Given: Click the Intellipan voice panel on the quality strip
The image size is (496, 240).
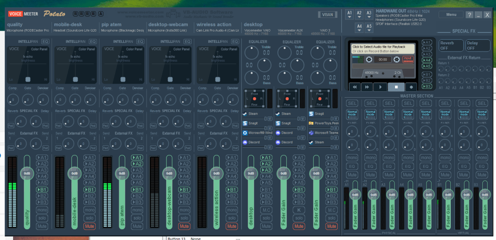Looking at the screenshot, I should pyautogui.click(x=28, y=65).
